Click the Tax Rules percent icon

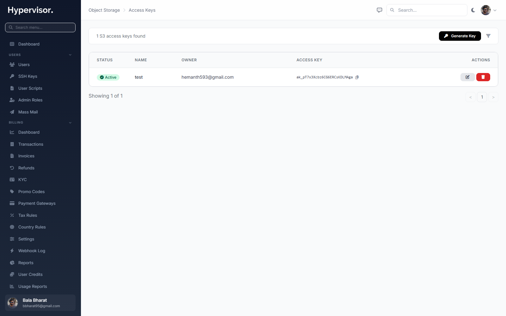(x=12, y=215)
